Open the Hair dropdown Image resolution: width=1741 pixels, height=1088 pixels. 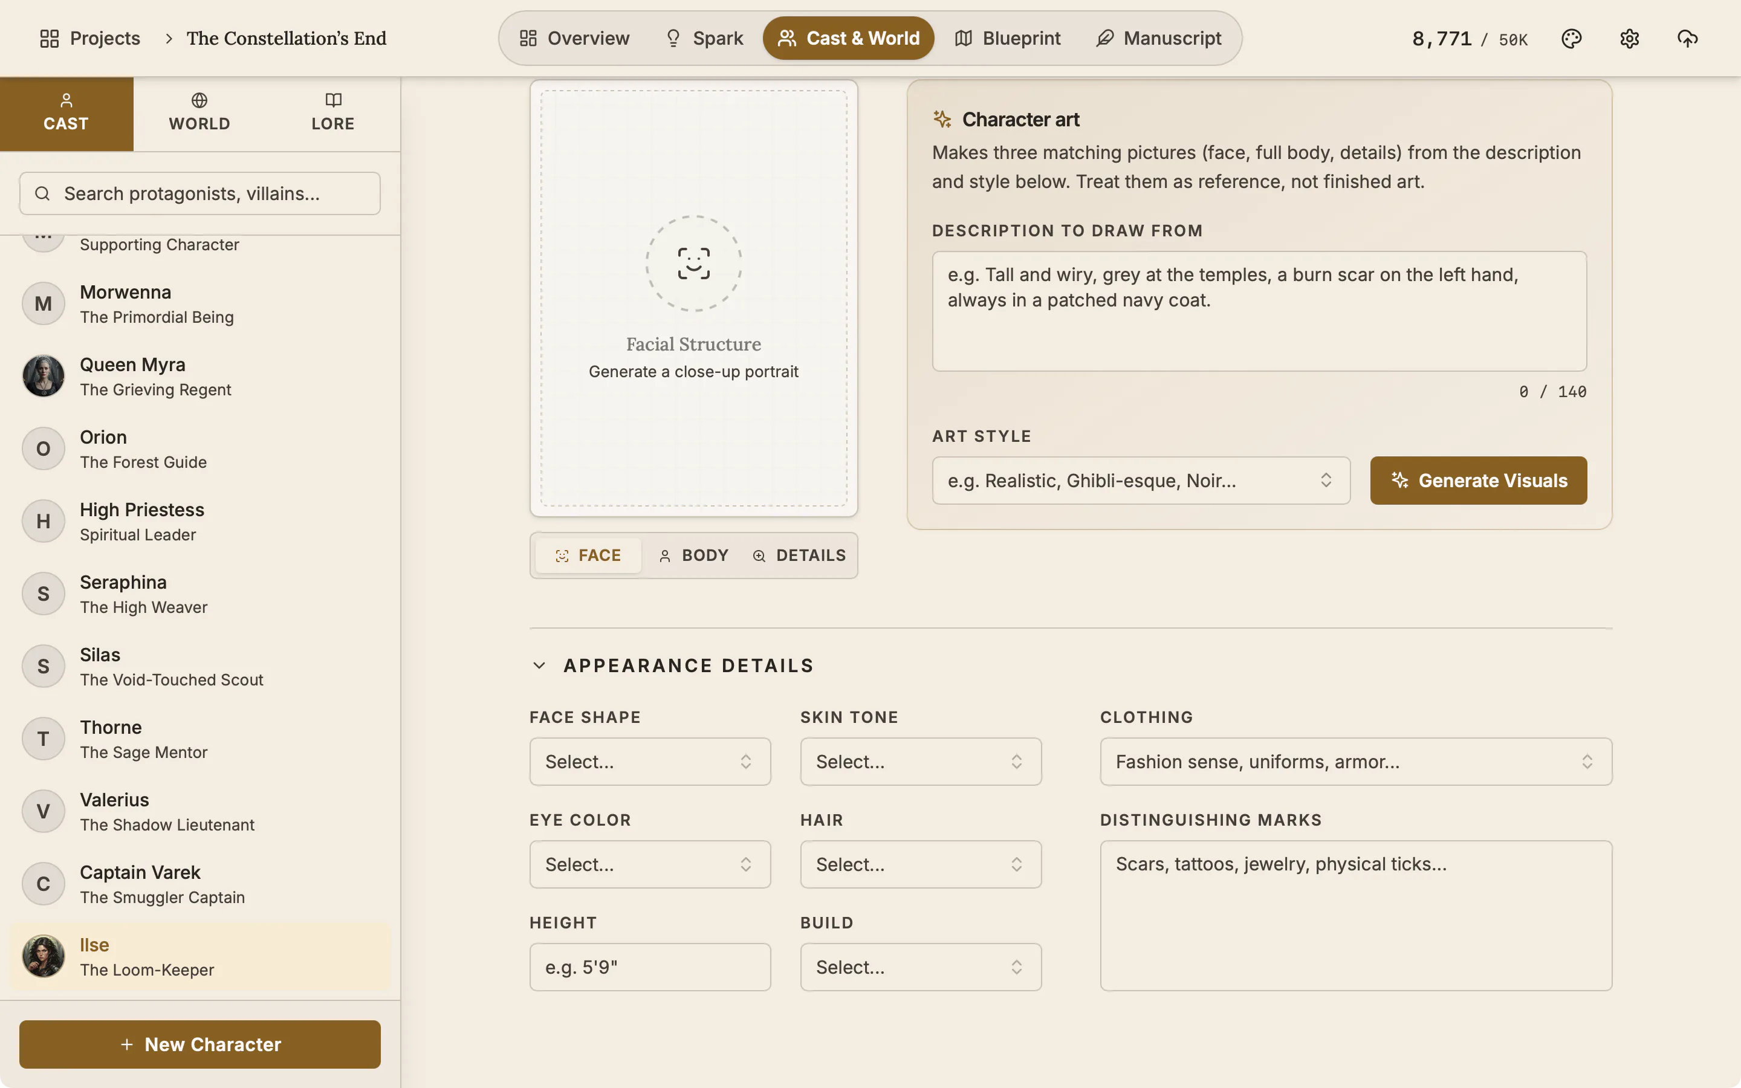tap(921, 864)
